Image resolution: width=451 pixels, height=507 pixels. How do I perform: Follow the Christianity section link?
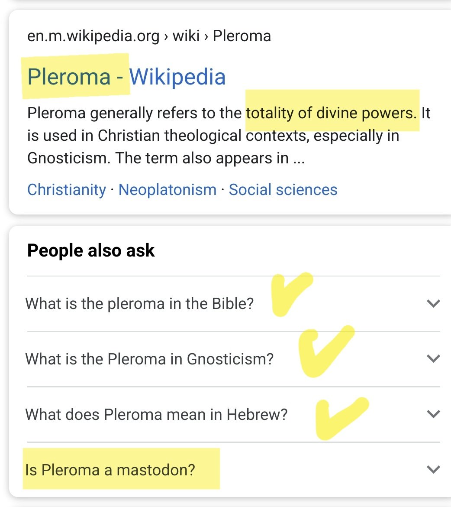(x=67, y=189)
